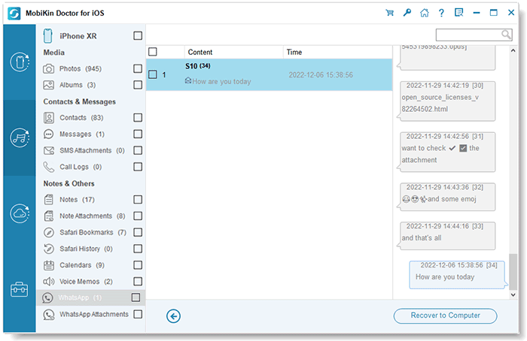Open help question mark icon
Viewport: 527px width, 341px height.
[441, 13]
